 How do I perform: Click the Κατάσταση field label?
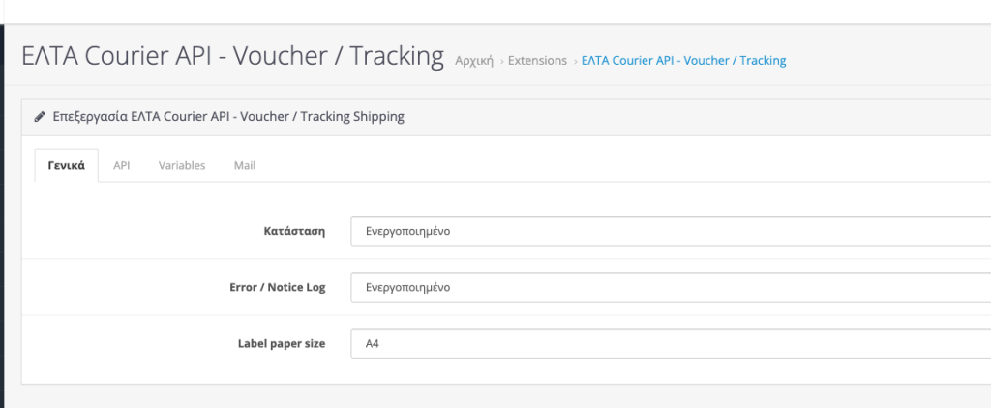point(294,231)
